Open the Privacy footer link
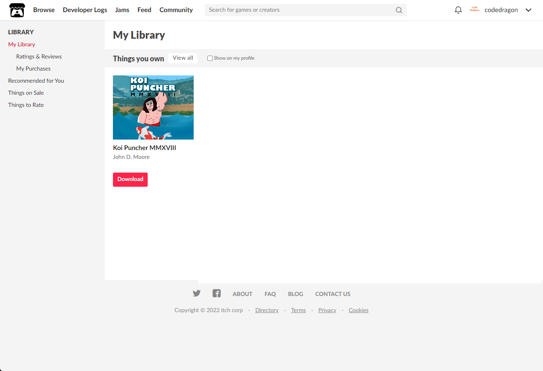 327,310
